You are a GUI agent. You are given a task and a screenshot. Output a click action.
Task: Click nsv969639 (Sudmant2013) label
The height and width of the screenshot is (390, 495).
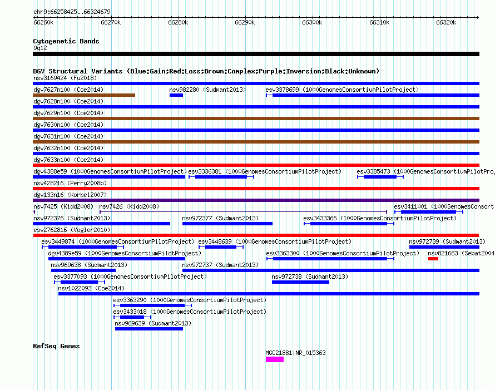(153, 323)
